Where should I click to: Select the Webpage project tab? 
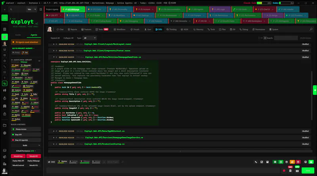tap(73, 9)
